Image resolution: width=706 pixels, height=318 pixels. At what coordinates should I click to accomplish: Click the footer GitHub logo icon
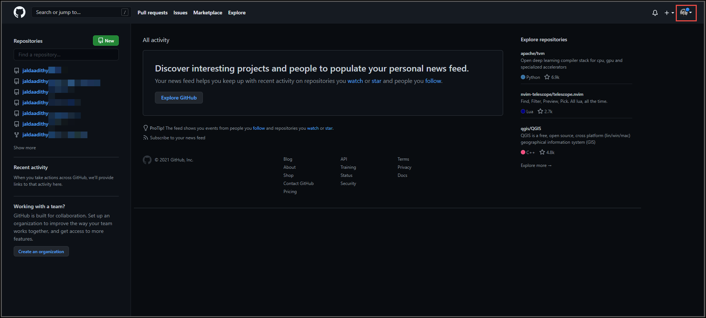(x=147, y=160)
